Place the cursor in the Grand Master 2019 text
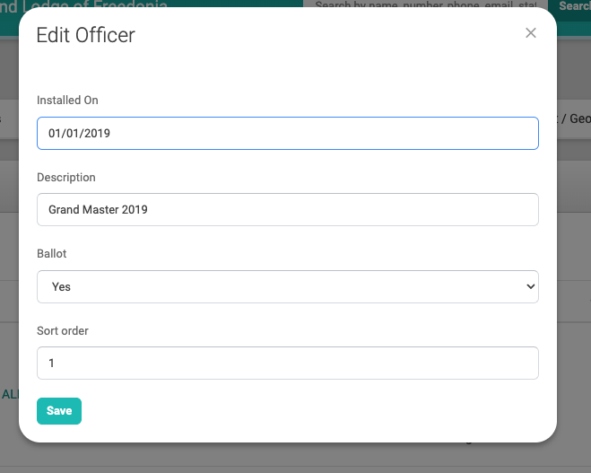Viewport: 591px width, 473px height. 98,210
